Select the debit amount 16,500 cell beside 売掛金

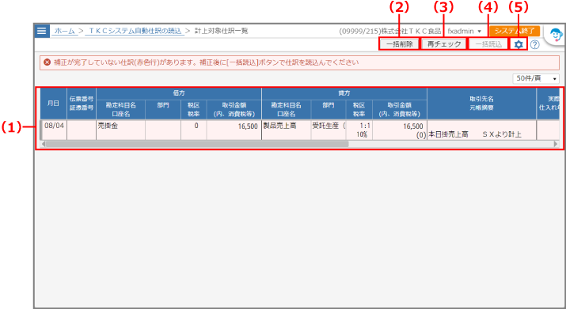click(234, 130)
